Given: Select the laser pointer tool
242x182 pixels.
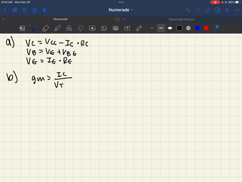Looking at the screenshot, I should point(139,28).
